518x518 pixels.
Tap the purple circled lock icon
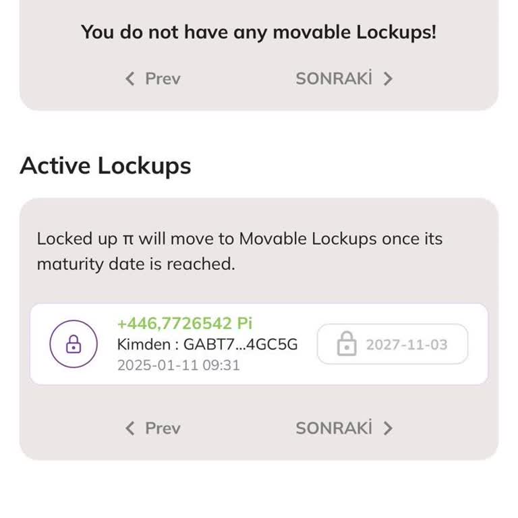(74, 344)
